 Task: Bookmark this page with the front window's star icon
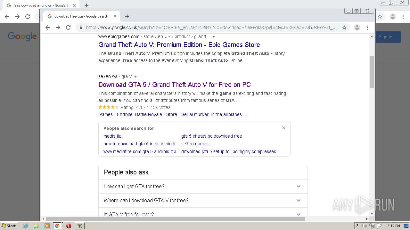[344, 27]
